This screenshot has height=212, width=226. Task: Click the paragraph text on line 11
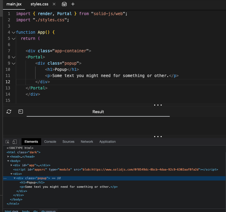coord(110,76)
